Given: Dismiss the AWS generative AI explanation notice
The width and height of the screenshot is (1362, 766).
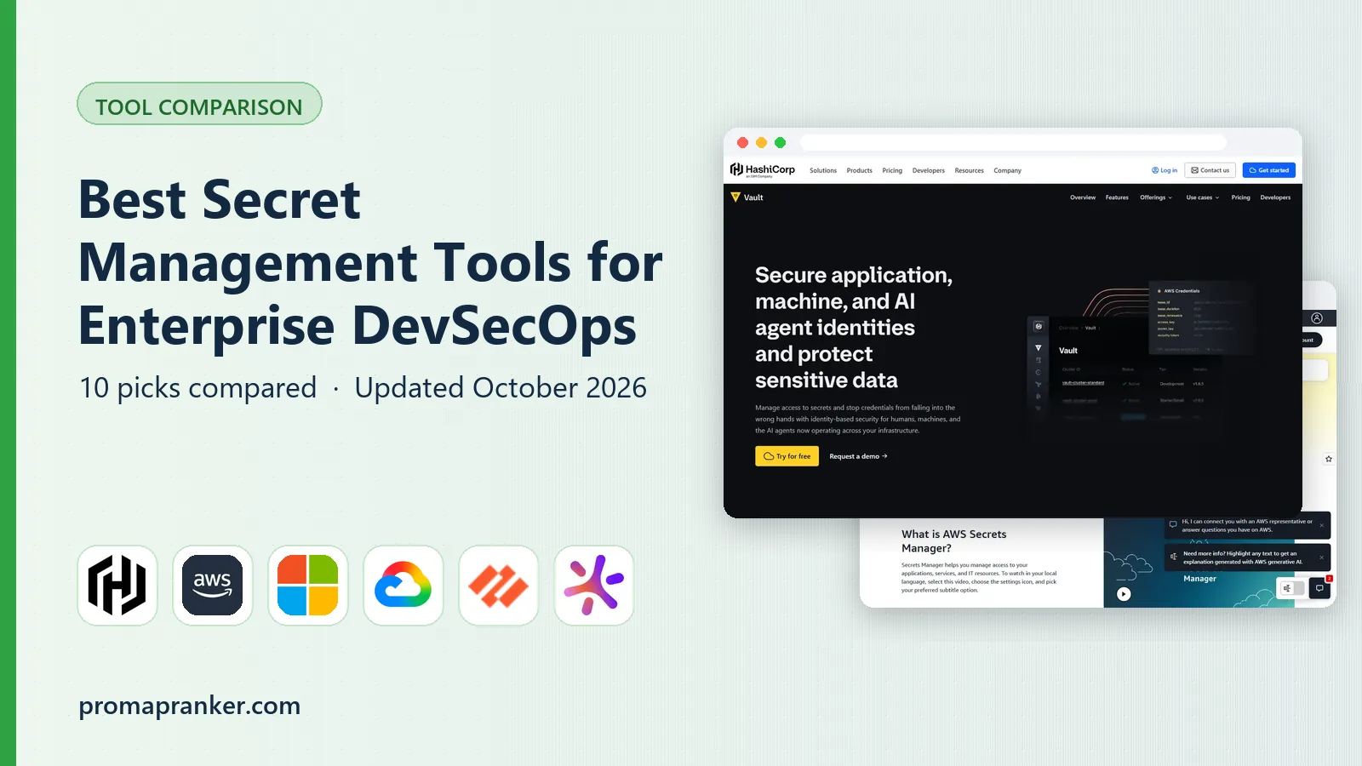Looking at the screenshot, I should (1322, 557).
